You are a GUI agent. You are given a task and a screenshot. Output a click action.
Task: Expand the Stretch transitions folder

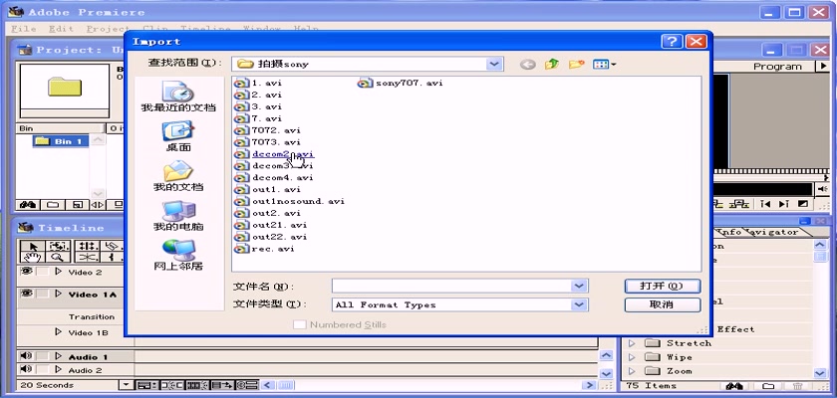tap(632, 343)
